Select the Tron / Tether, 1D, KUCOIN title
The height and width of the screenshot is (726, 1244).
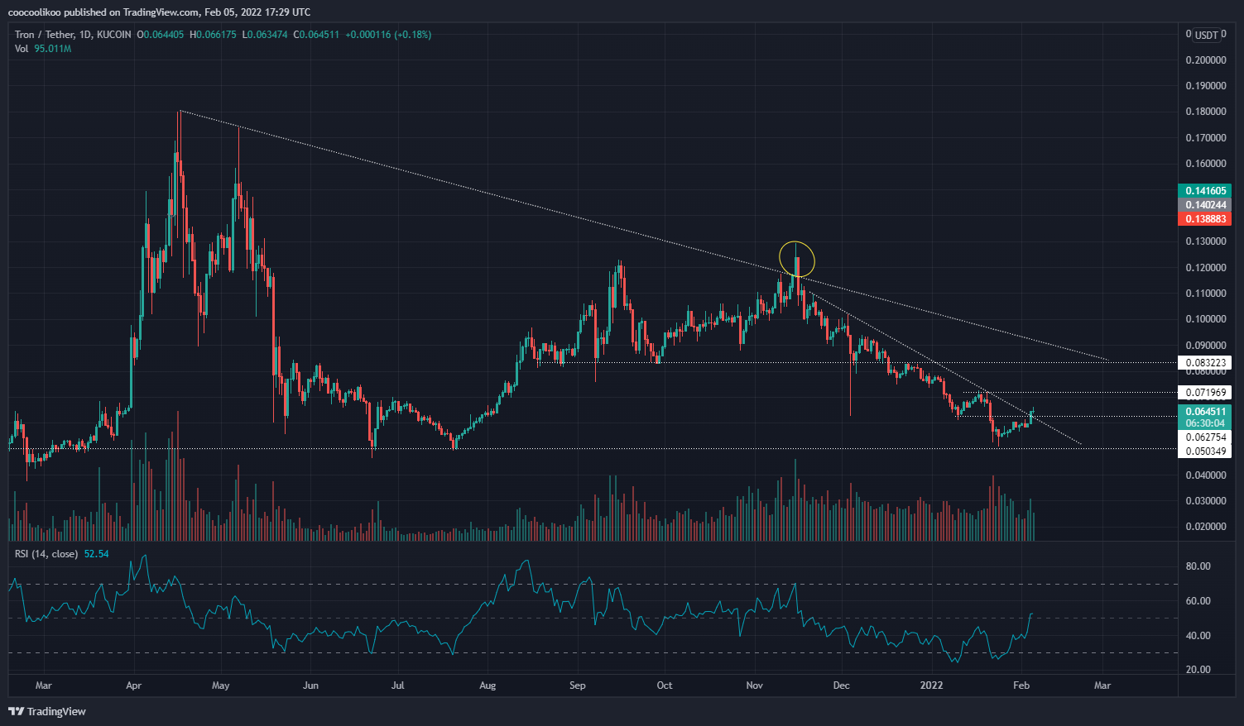[73, 35]
